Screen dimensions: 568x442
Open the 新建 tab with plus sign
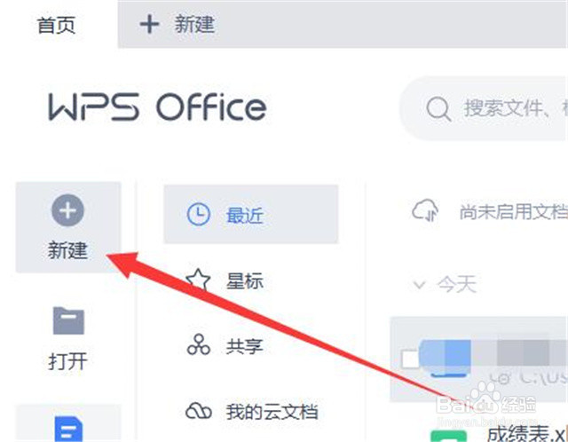pyautogui.click(x=177, y=25)
